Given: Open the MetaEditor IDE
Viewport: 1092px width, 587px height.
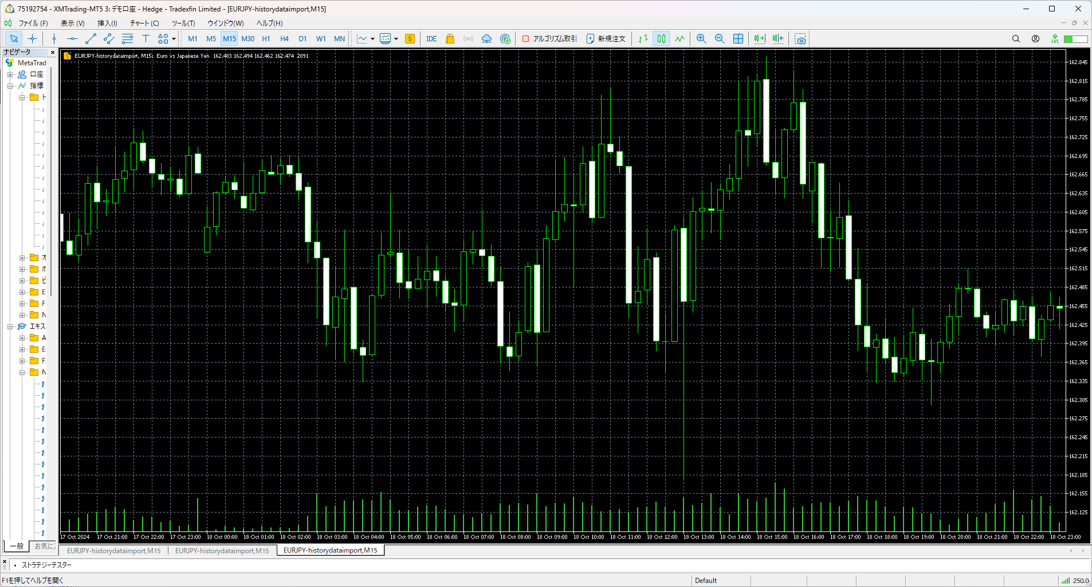Looking at the screenshot, I should (431, 38).
